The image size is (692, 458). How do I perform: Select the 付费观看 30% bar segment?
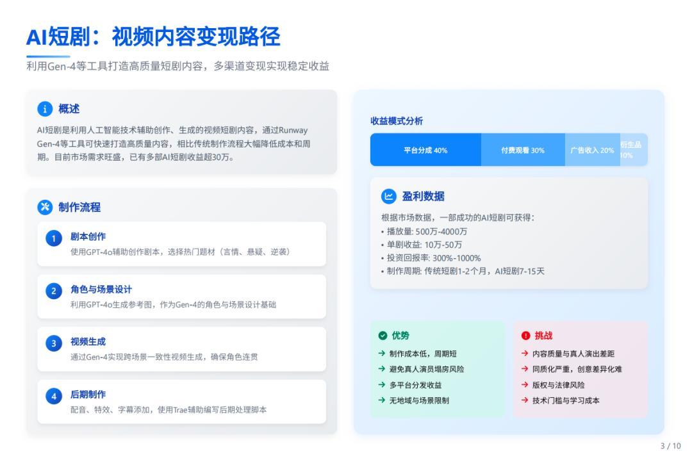pos(523,150)
